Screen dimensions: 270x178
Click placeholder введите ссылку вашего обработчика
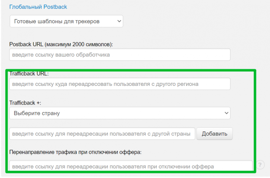(61, 55)
